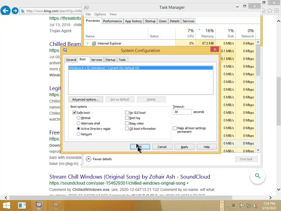Select Windows 8.1 boot entry

click(141, 68)
